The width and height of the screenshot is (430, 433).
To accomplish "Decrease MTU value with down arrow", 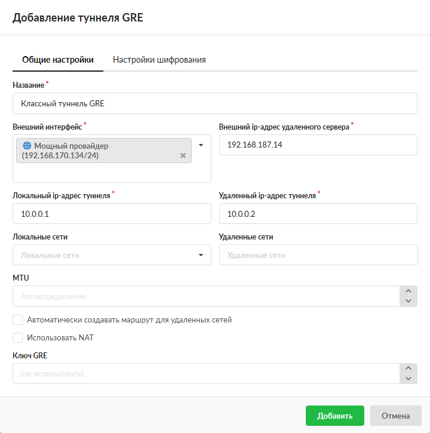I will 408,301.
